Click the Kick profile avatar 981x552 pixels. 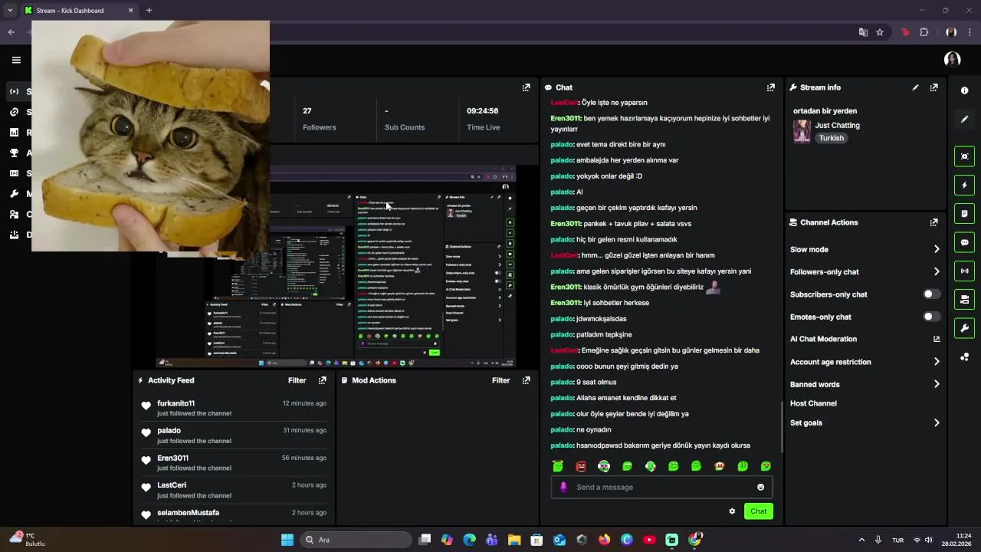952,60
